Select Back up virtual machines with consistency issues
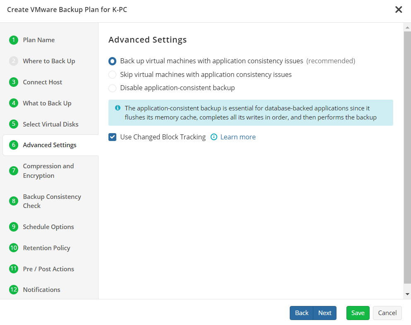Screen dimensions: 411x325 [113, 61]
